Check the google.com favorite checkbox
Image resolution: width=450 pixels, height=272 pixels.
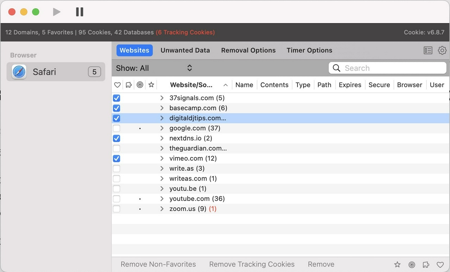click(116, 128)
